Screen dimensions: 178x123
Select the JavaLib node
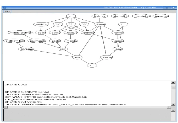[71, 32]
